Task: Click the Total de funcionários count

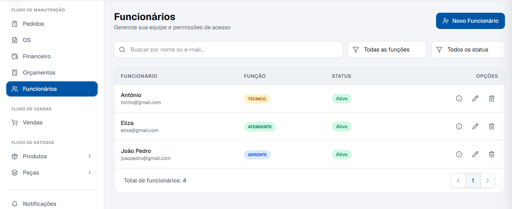Action: pos(185,181)
